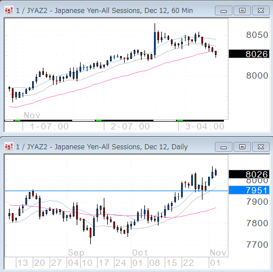Click the Nov label in 60 Min chart
This screenshot has height=272, width=273.
pyautogui.click(x=32, y=115)
